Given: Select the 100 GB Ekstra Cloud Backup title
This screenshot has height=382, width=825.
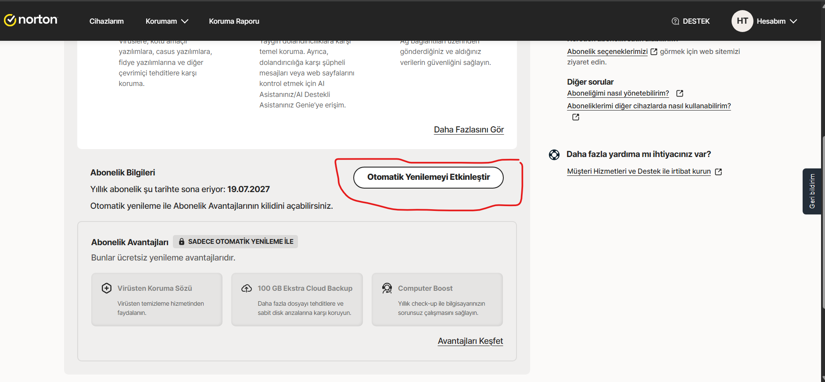Looking at the screenshot, I should tap(305, 288).
